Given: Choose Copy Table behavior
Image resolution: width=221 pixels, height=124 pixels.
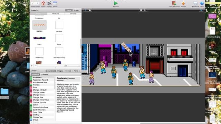Looking at the screenshot, I should (38, 112).
